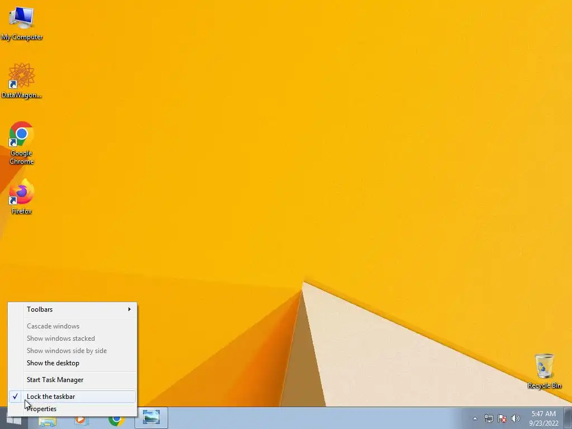572x429 pixels.
Task: Open File Explorer from the taskbar
Action: pyautogui.click(x=47, y=421)
